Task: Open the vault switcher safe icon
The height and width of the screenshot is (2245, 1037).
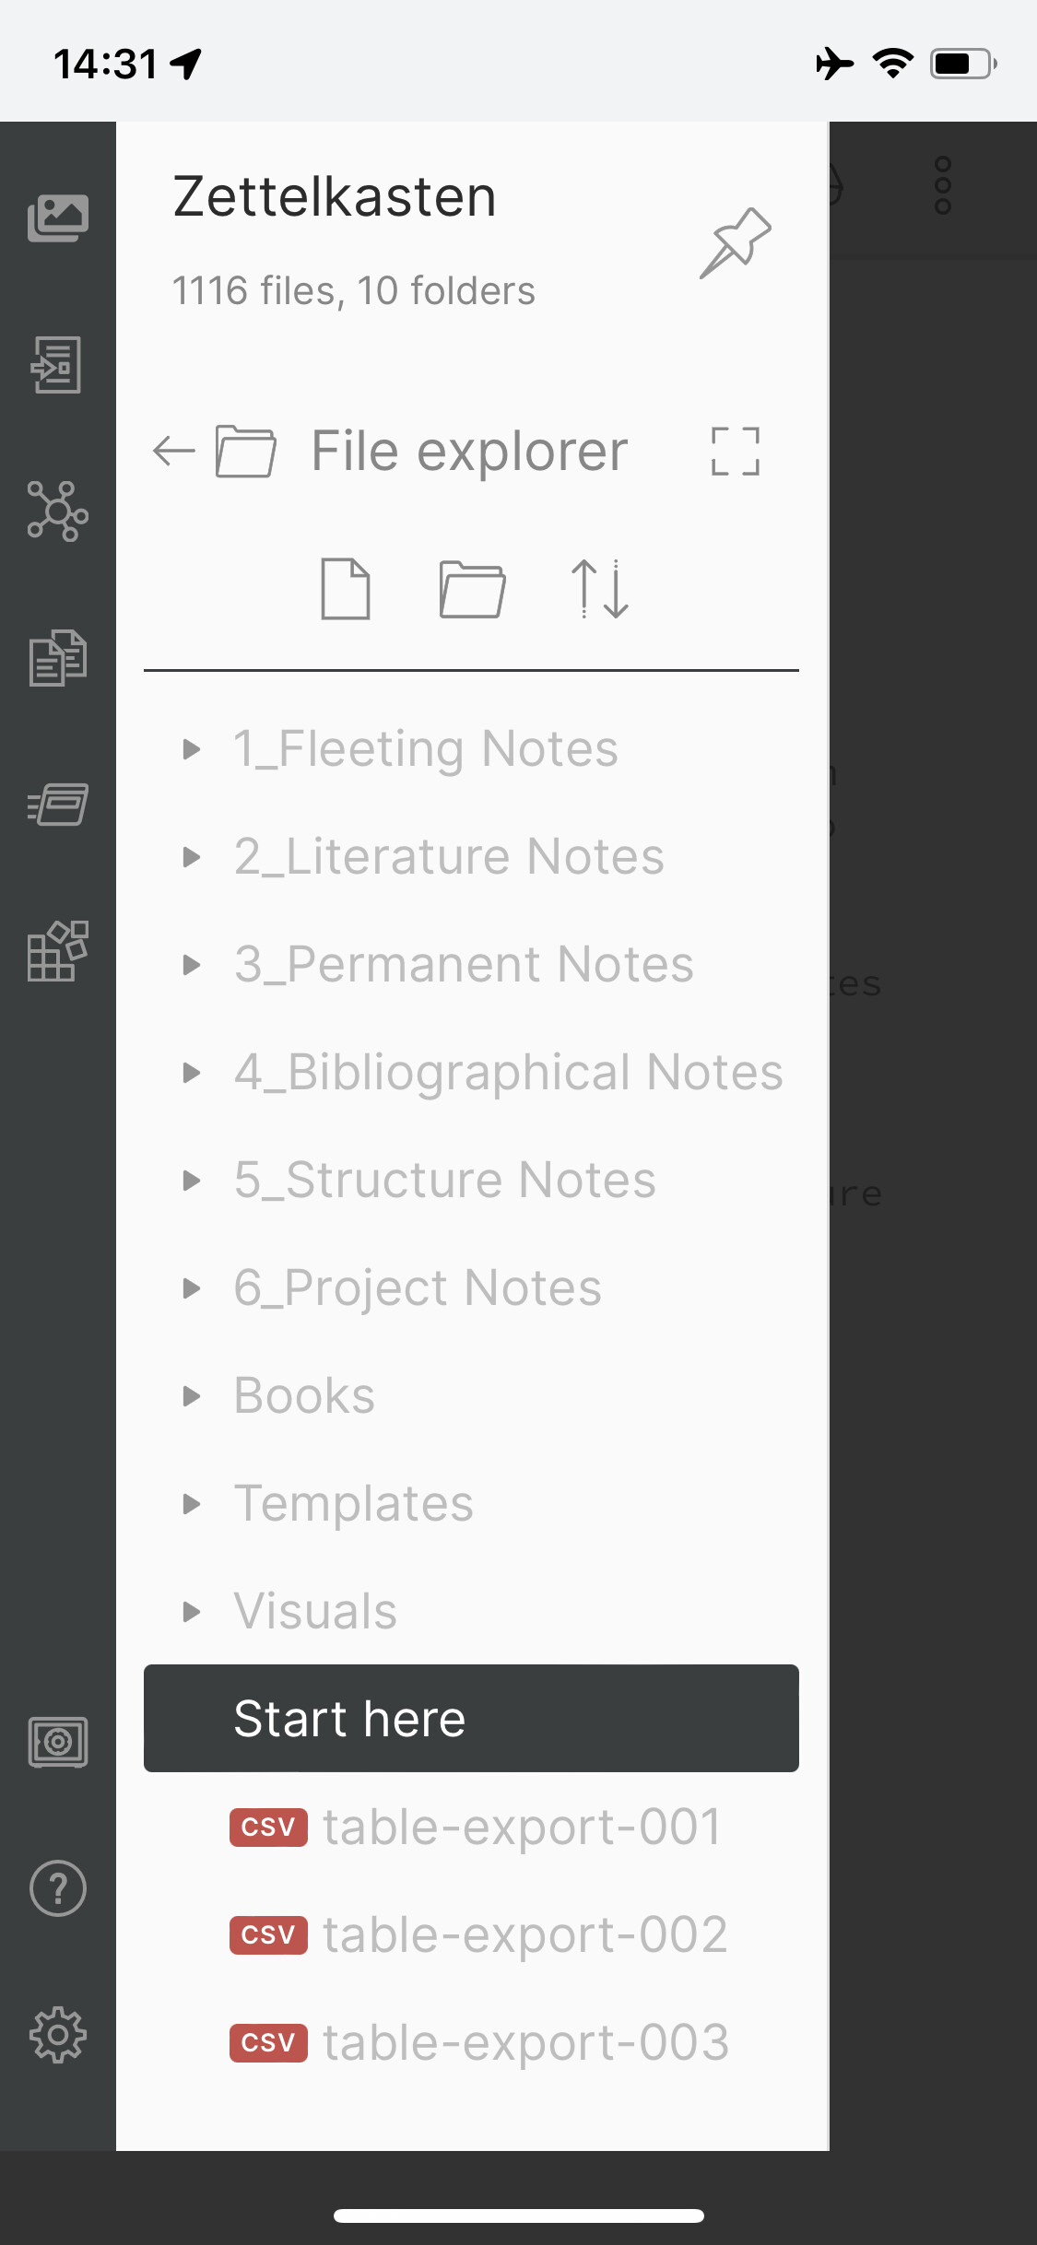Action: [x=58, y=1741]
